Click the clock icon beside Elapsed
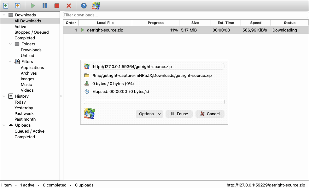Image resolution: width=309 pixels, height=189 pixels. [87, 91]
